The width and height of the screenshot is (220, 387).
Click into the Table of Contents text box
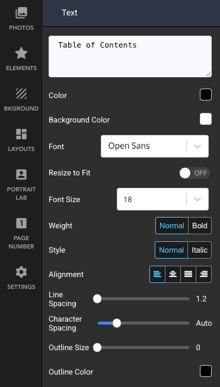click(x=130, y=56)
